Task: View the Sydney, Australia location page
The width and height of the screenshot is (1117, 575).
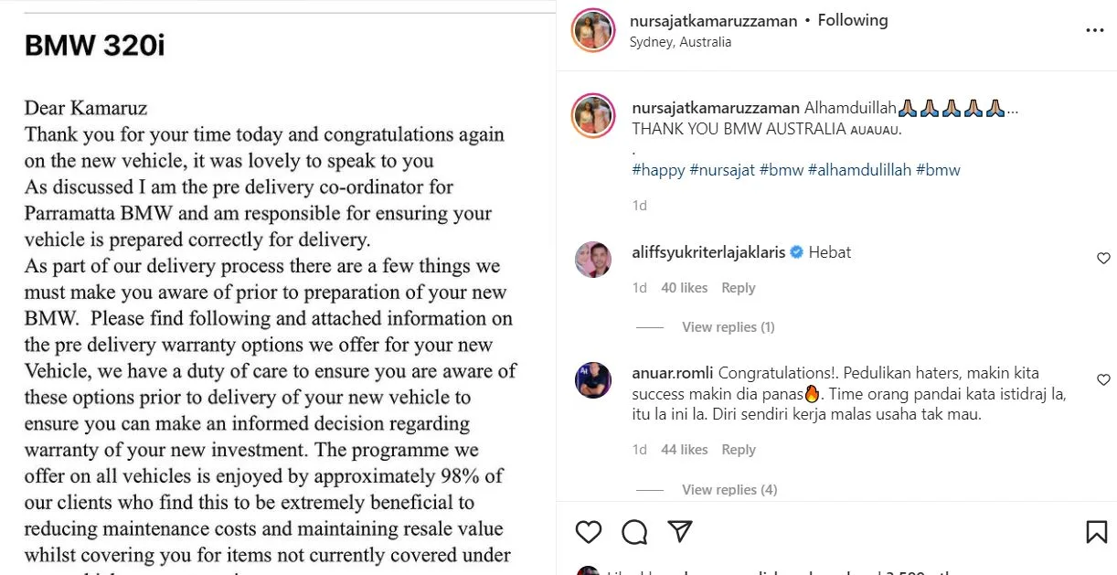Action: [680, 42]
